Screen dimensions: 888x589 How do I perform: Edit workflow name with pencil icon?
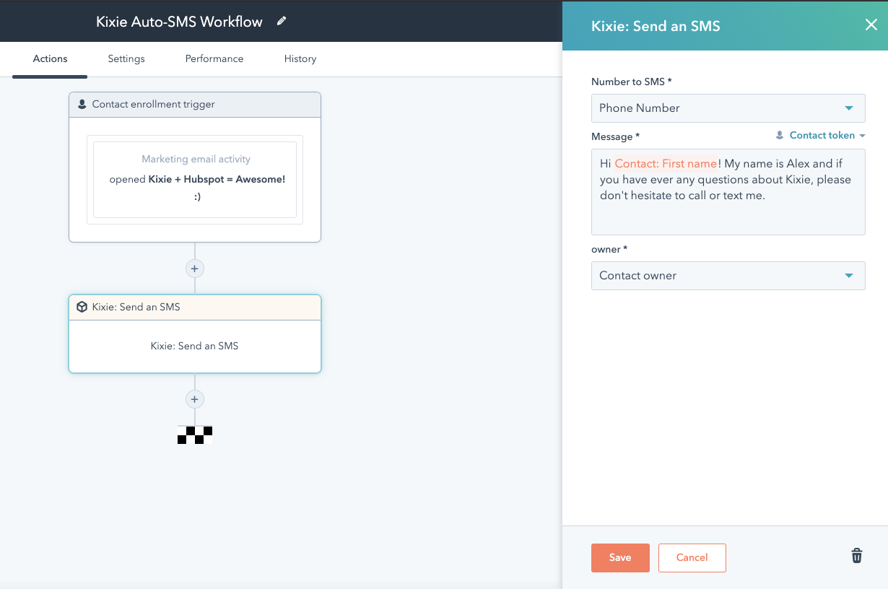point(282,21)
